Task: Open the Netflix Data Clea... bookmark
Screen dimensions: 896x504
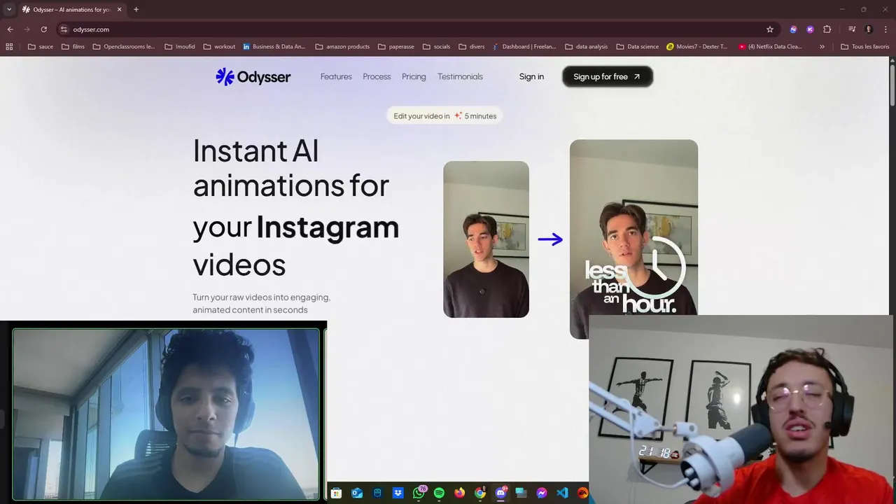Action: coord(770,47)
